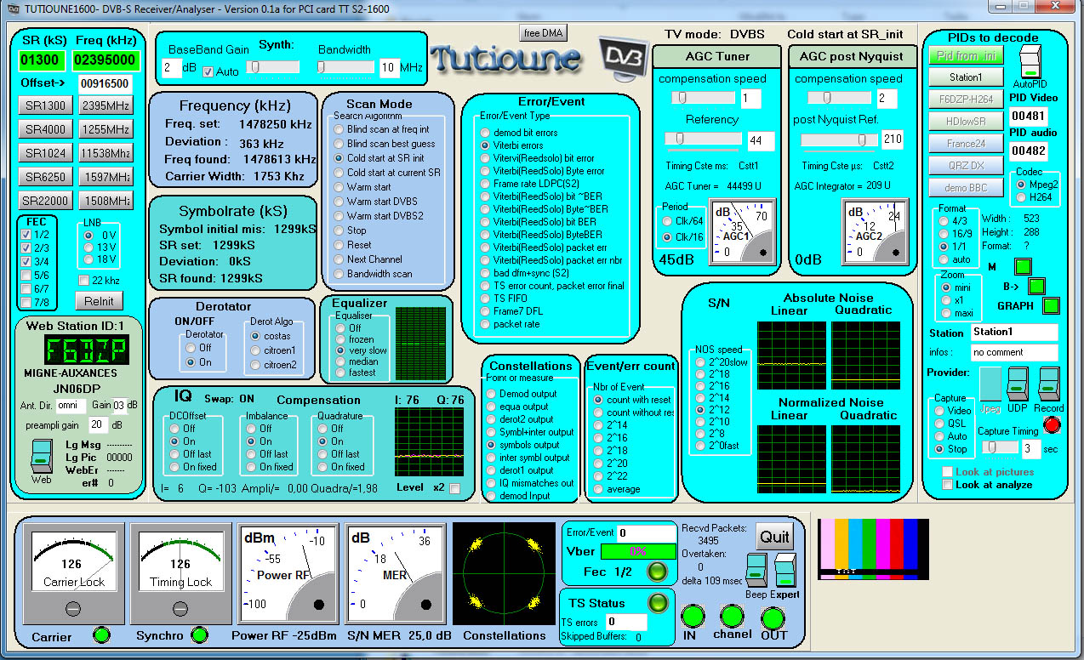Toggle the Expert switch
Viewport: 1084px width, 660px height.
784,571
